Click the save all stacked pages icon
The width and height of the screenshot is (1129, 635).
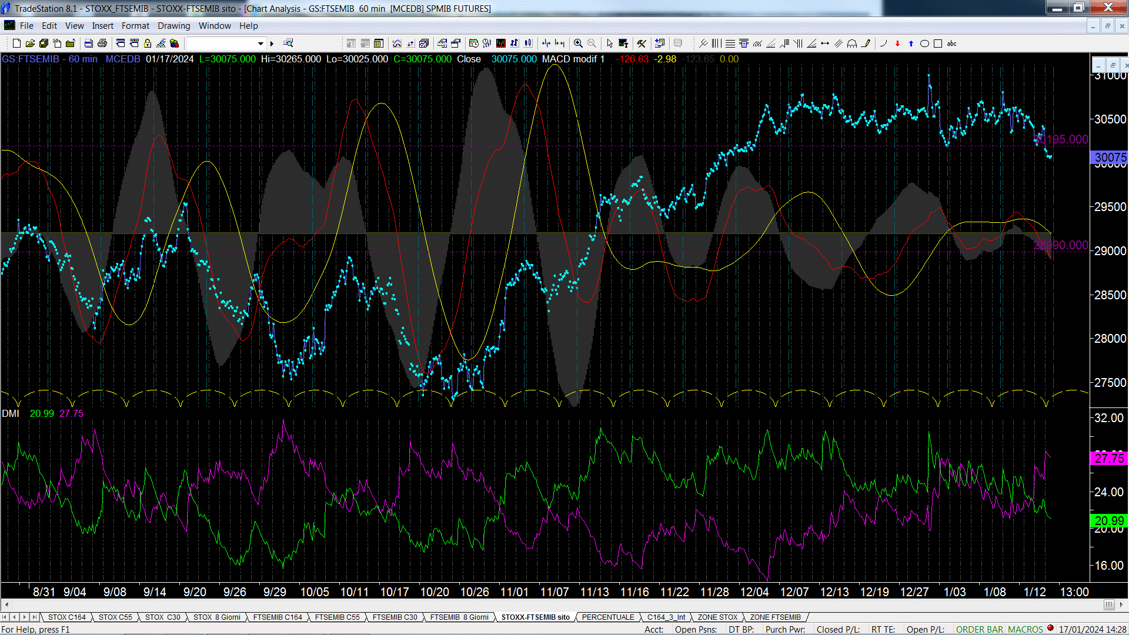coord(44,44)
